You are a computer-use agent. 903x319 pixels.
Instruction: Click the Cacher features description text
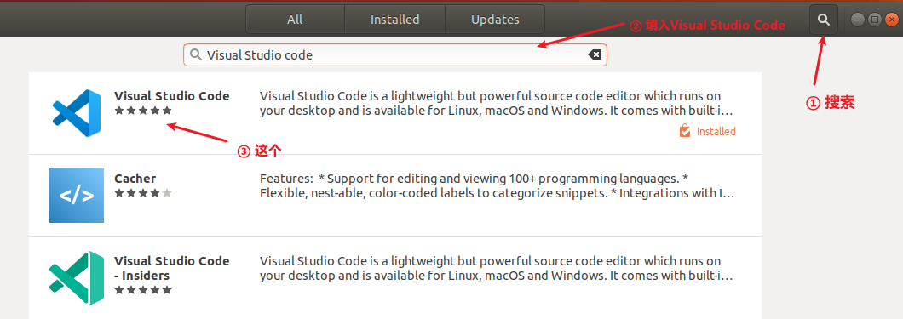497,185
